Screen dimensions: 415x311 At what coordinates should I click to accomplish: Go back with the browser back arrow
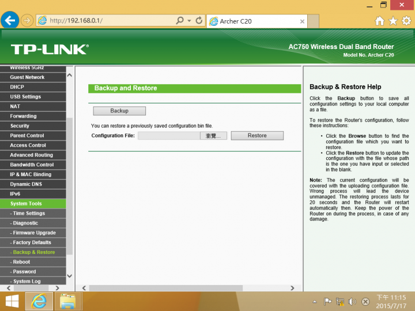click(x=10, y=20)
